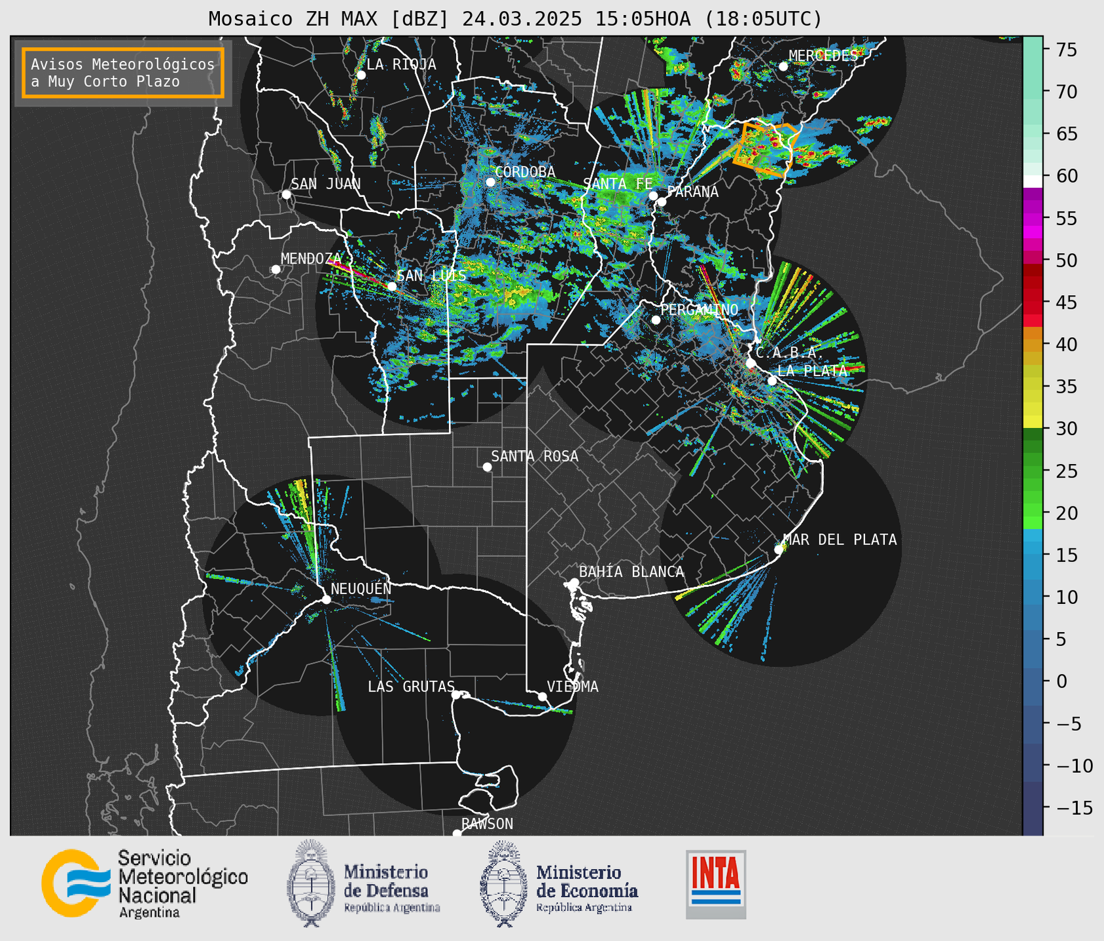
Task: Click the light blue 15 dBZ band on the scale
Action: [x=1033, y=555]
